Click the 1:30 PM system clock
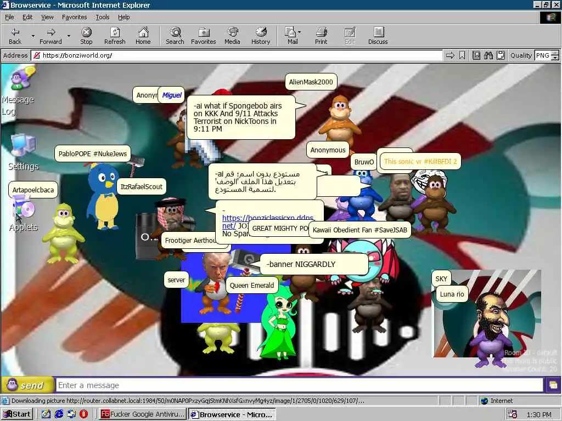 pos(539,415)
